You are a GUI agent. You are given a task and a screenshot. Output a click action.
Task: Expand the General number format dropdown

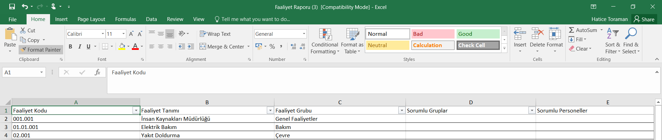click(x=304, y=34)
